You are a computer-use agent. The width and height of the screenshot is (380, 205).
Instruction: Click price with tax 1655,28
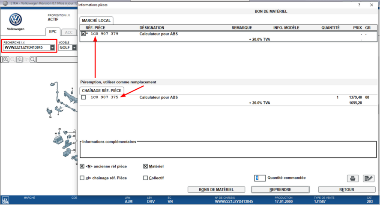coord(355,103)
